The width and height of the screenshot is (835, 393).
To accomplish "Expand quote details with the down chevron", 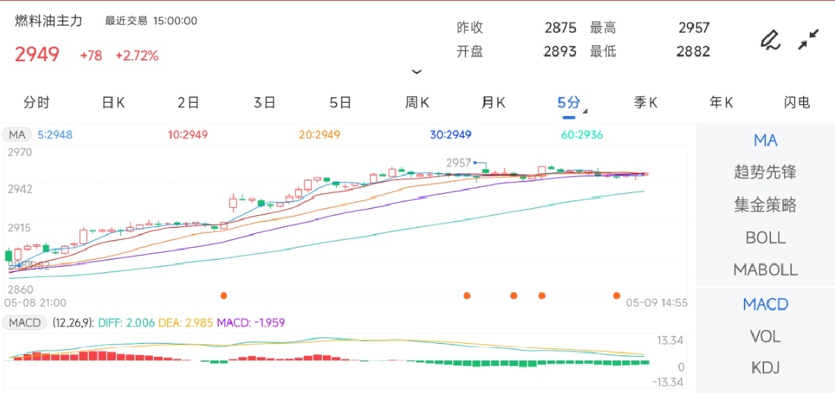I will tap(417, 72).
